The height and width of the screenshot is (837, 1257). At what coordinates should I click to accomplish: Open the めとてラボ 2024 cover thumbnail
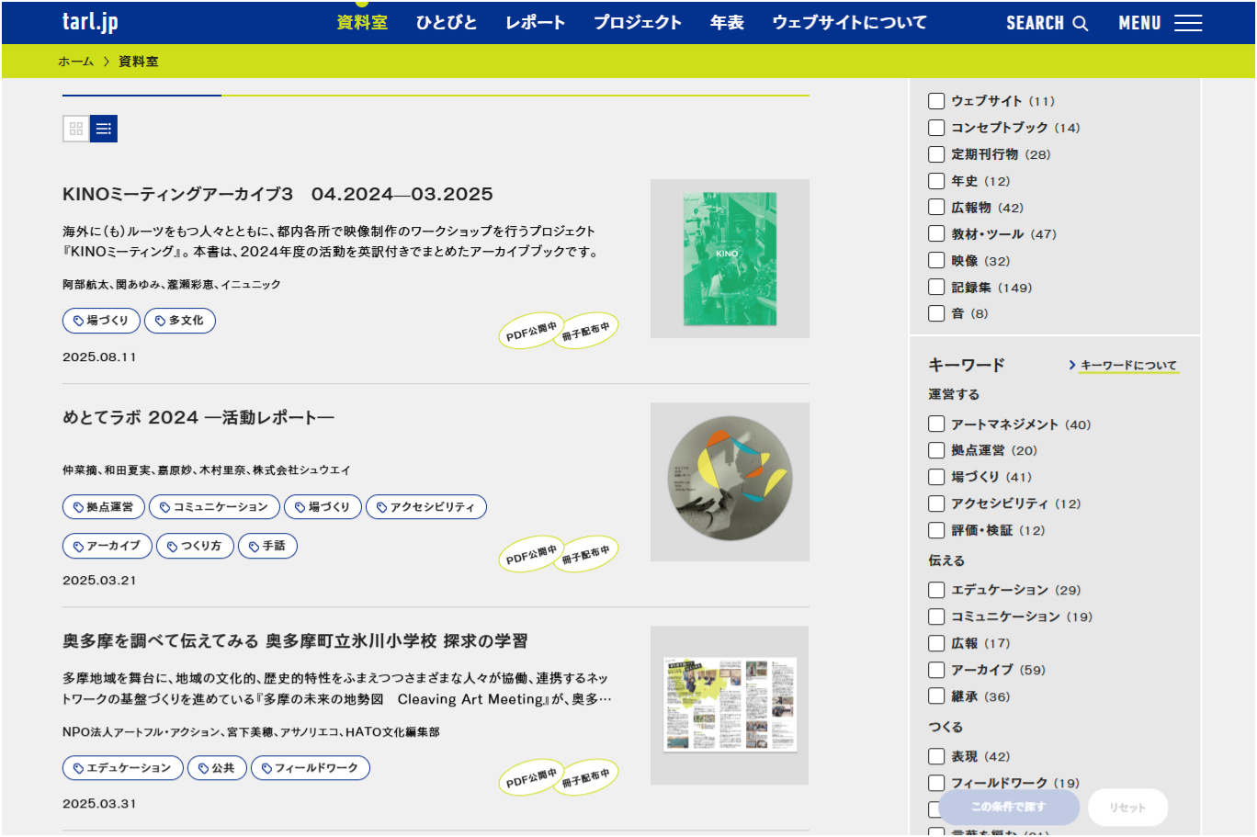(730, 481)
